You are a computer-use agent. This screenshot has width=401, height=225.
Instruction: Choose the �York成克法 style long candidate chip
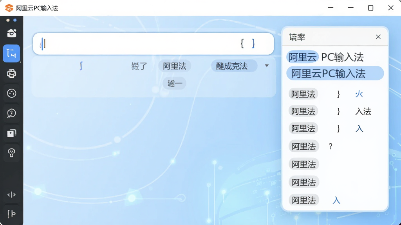point(234,66)
